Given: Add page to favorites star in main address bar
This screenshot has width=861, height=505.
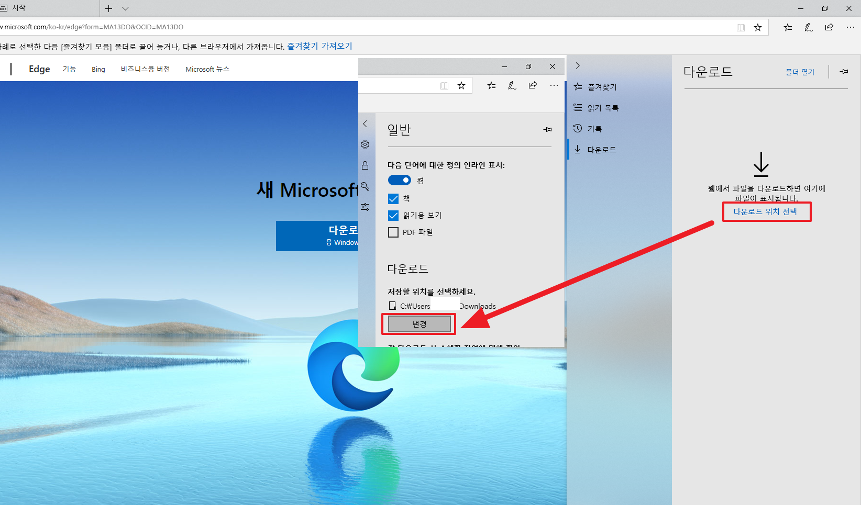Looking at the screenshot, I should click(x=758, y=27).
